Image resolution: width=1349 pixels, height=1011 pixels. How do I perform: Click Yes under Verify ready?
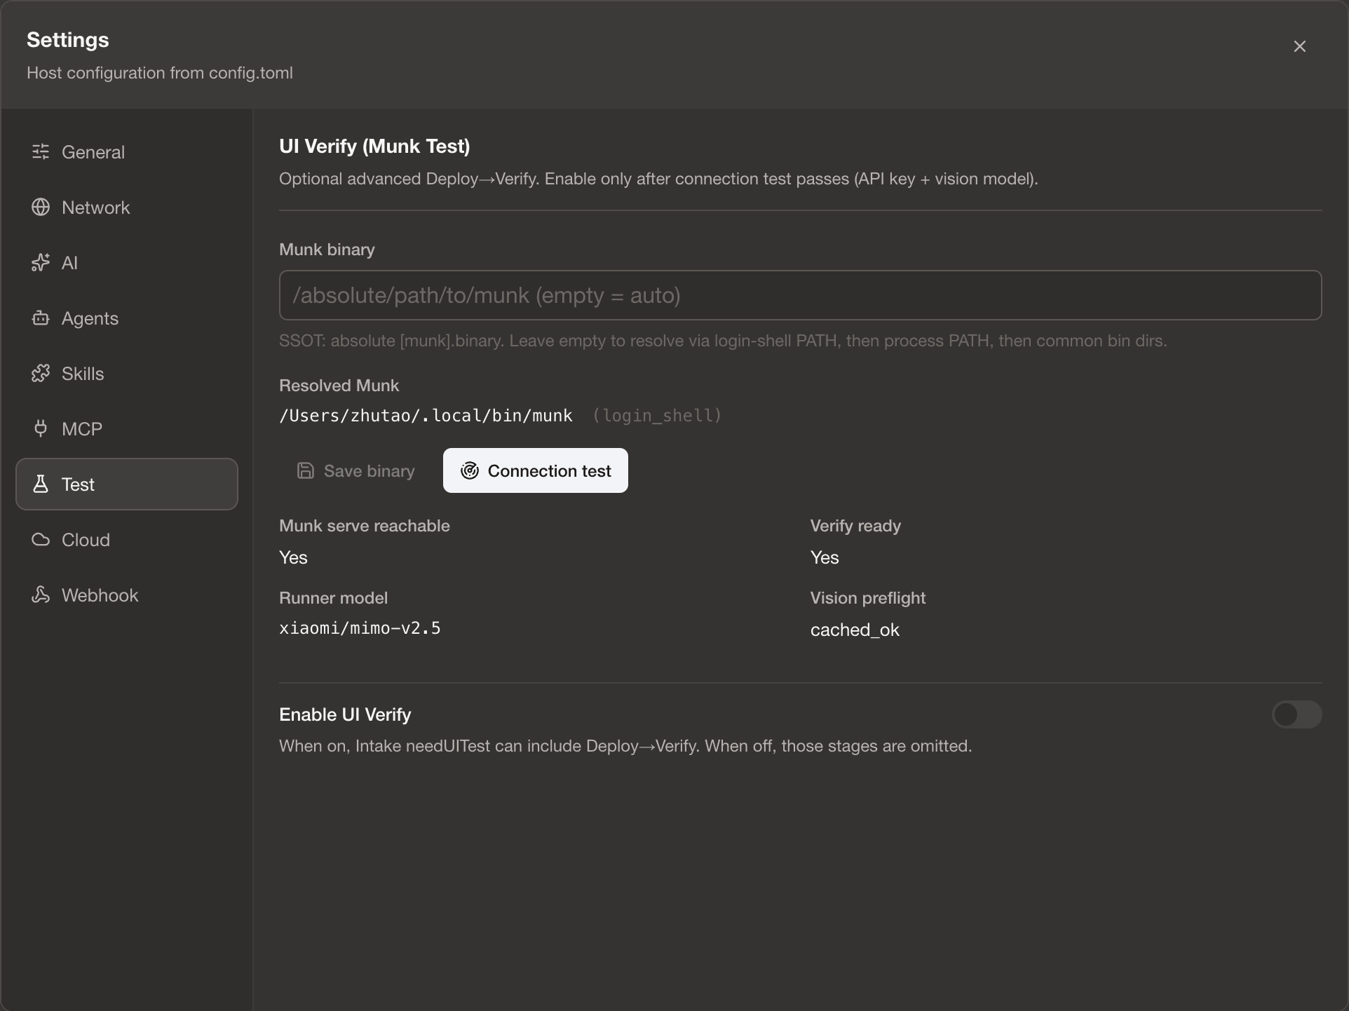pyautogui.click(x=825, y=557)
